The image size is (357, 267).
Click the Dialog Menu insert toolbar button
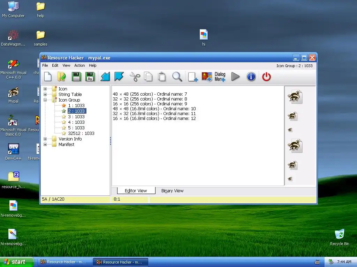pyautogui.click(x=220, y=77)
